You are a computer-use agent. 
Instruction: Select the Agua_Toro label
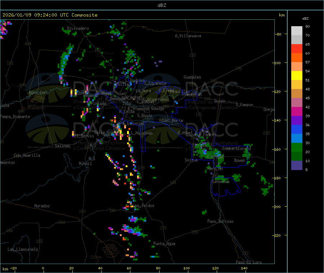[x=39, y=93]
